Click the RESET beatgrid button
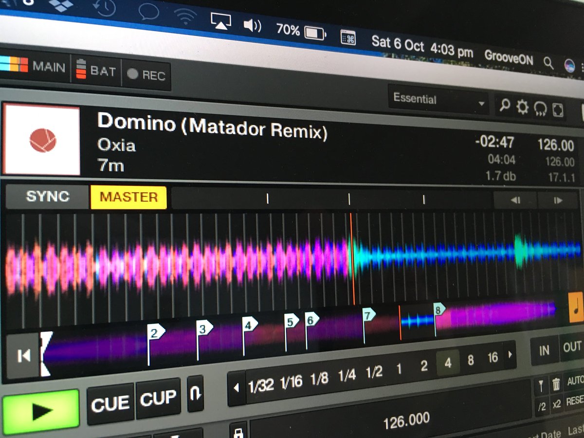This screenshot has width=584, height=438. pos(575,402)
